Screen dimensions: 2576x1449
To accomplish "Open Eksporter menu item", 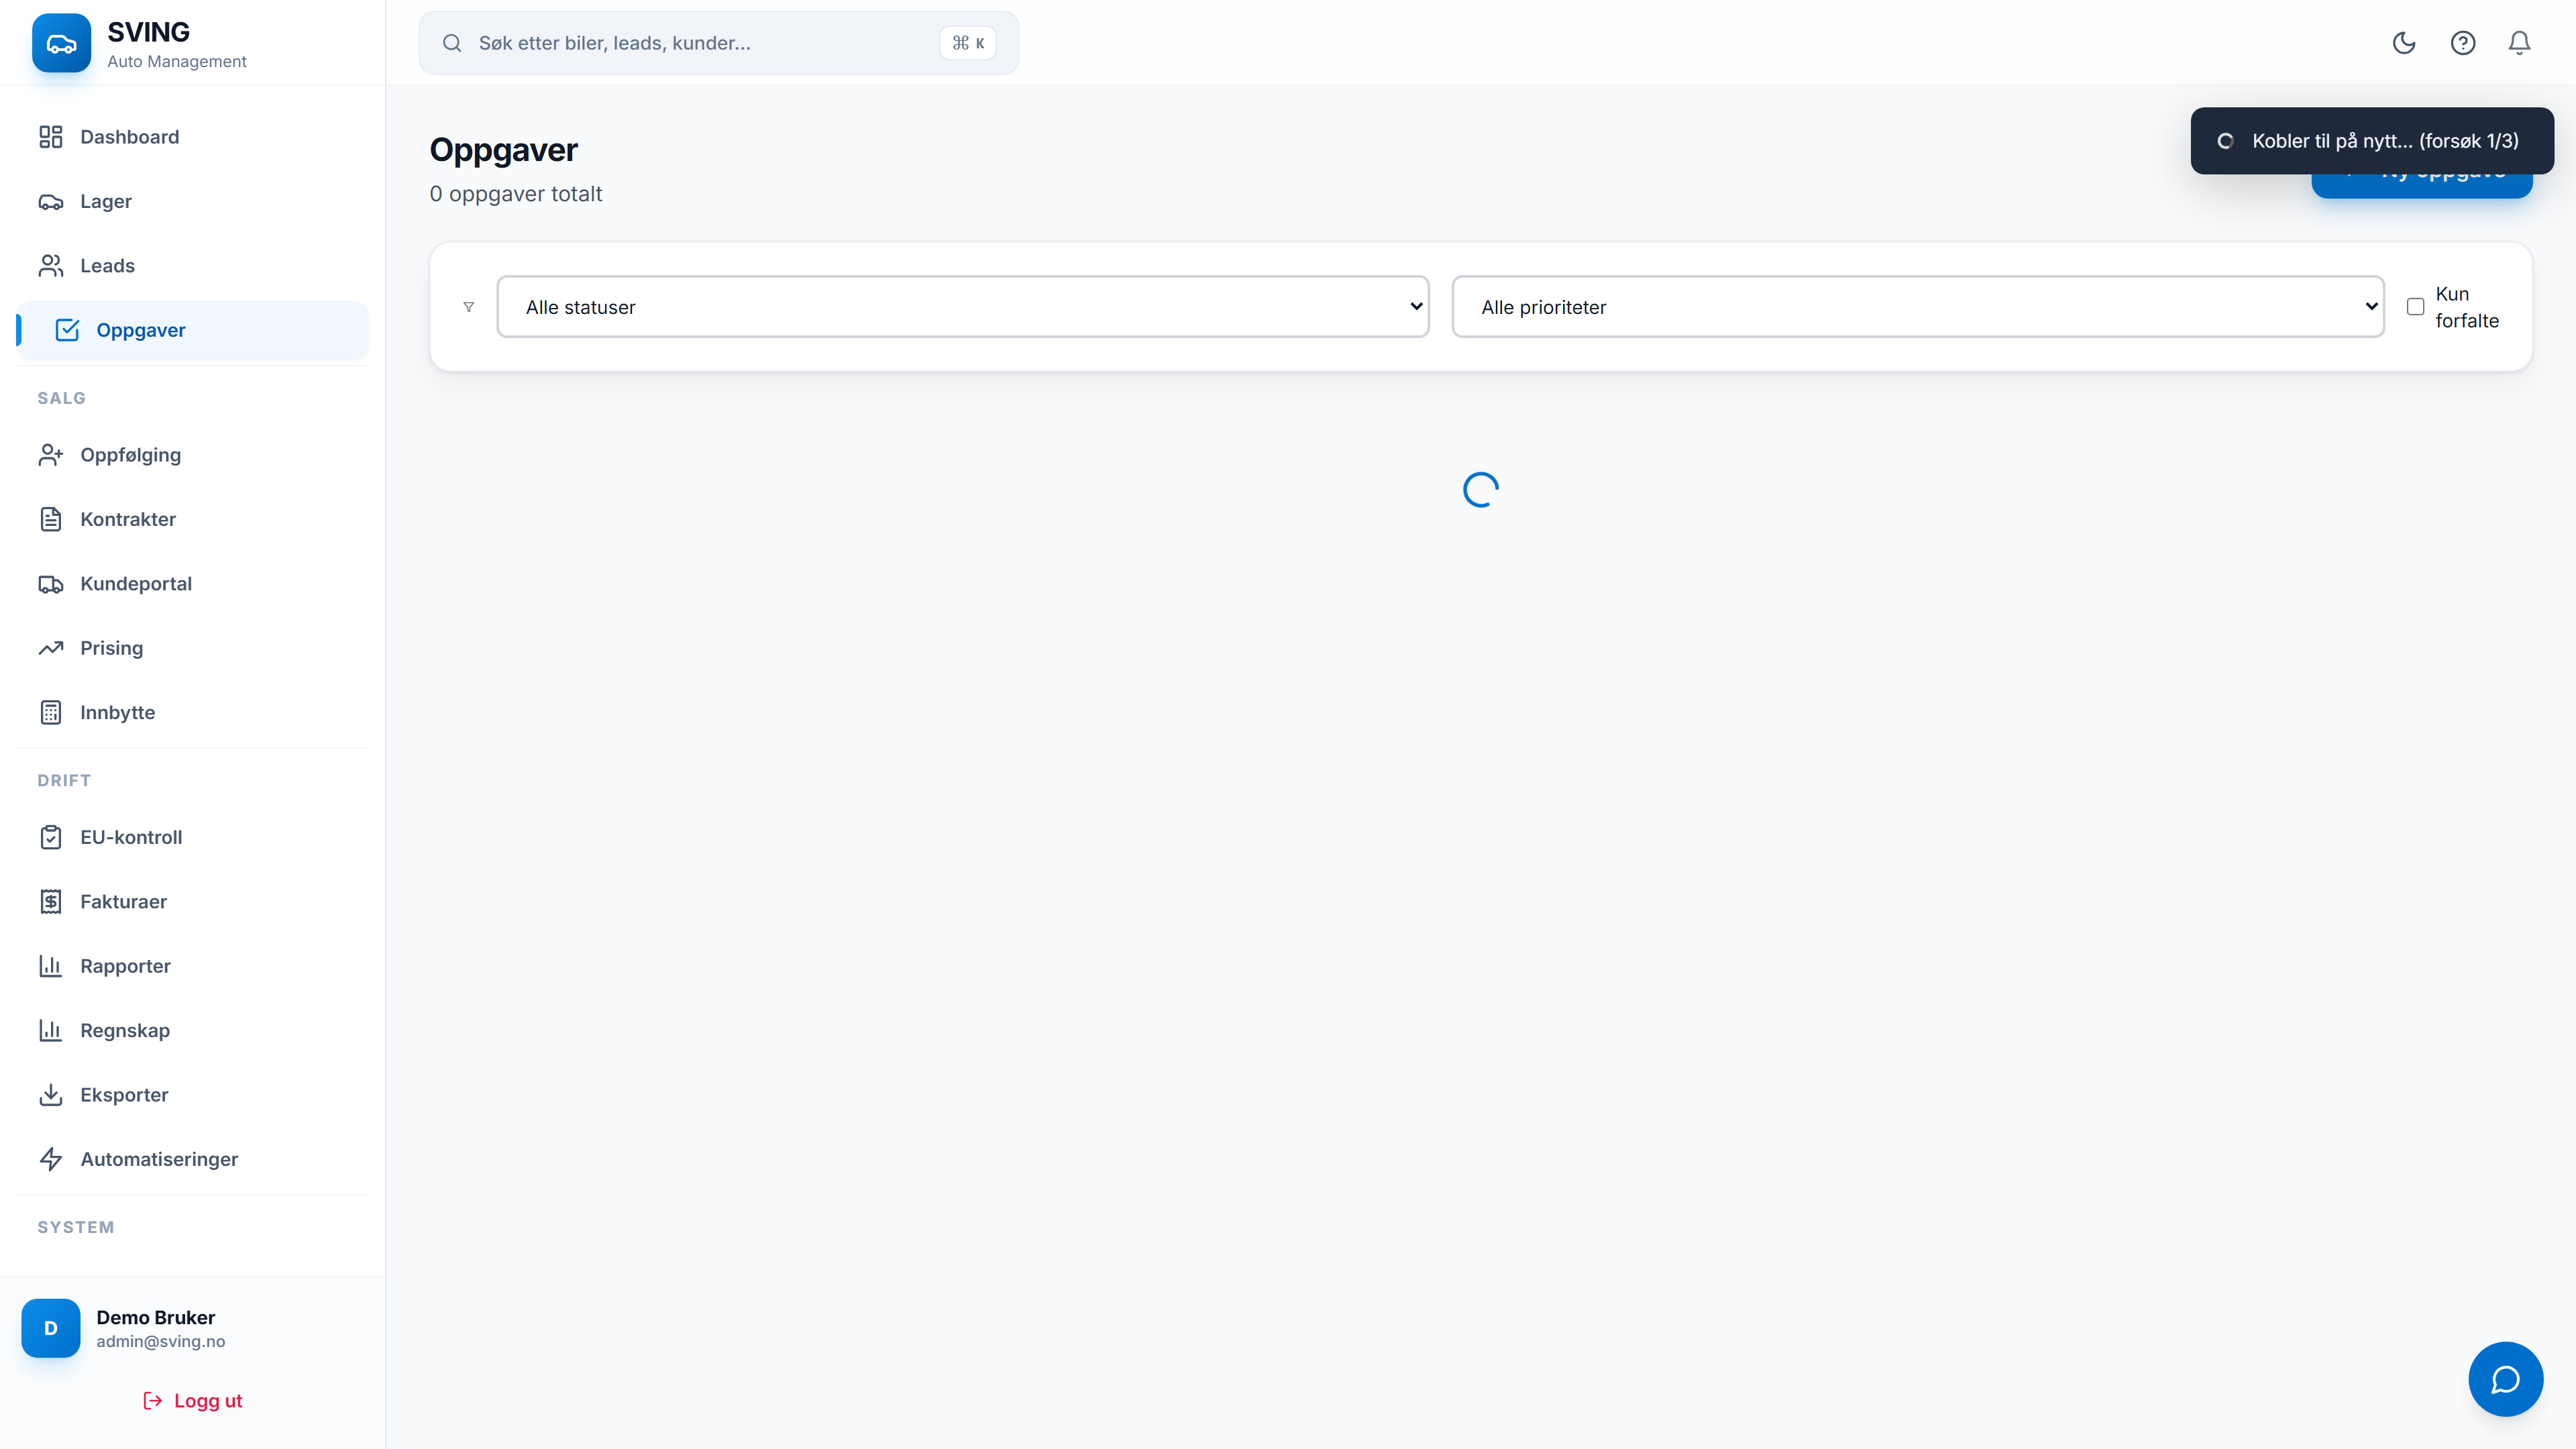I will (192, 1095).
